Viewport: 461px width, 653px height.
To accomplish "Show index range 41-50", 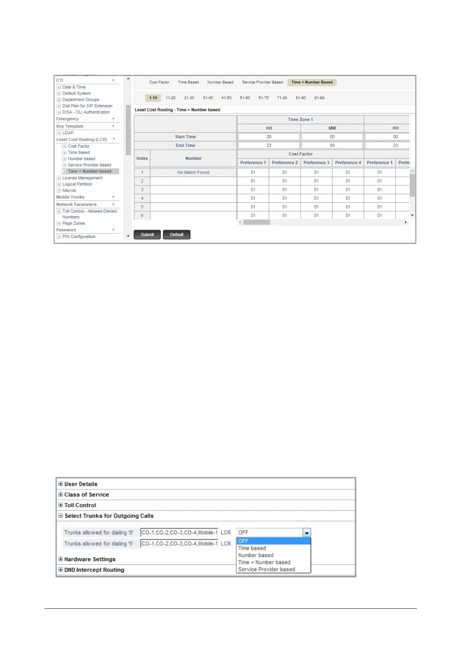I will click(x=226, y=98).
